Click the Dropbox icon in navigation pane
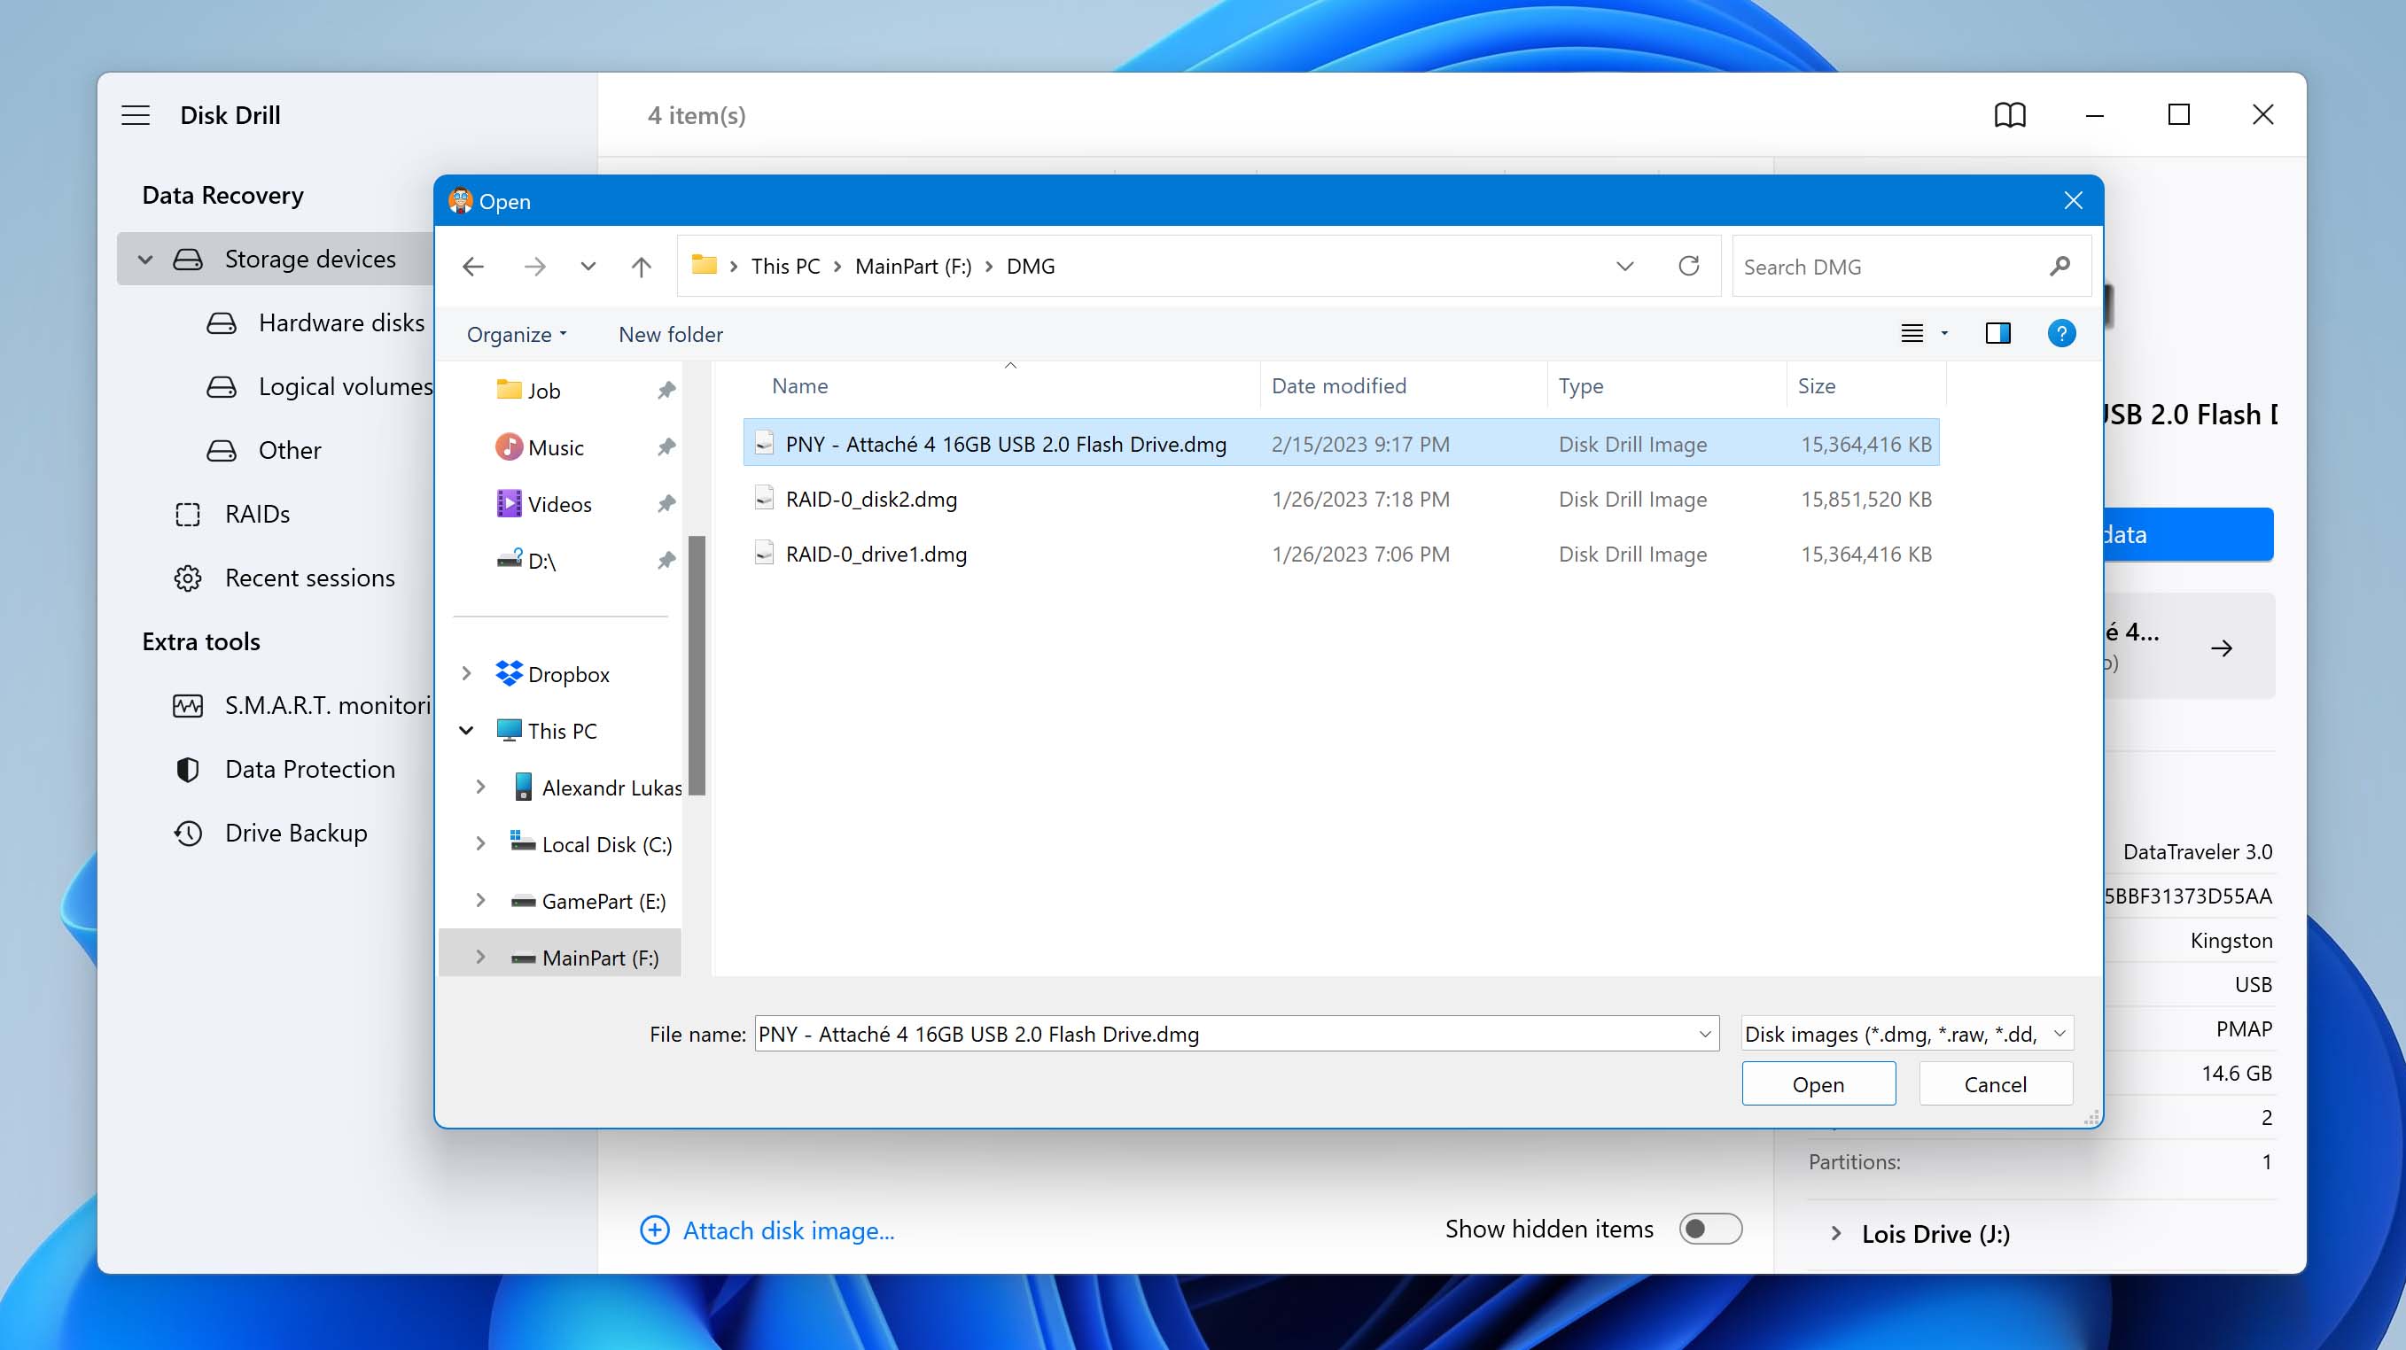Viewport: 2406px width, 1350px height. pyautogui.click(x=509, y=674)
